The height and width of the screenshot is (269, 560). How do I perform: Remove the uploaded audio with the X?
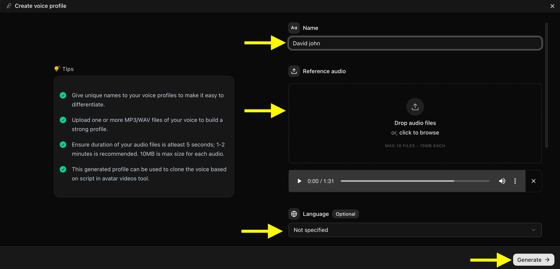coord(533,181)
